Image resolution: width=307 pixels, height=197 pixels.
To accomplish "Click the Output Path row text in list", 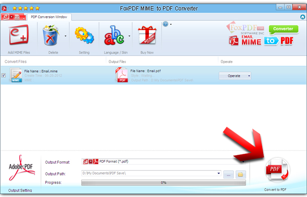I will [162, 80].
